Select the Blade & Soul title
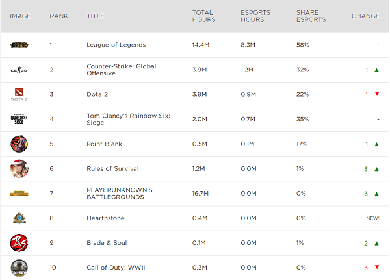Viewport: 390px width, 280px height. [107, 243]
